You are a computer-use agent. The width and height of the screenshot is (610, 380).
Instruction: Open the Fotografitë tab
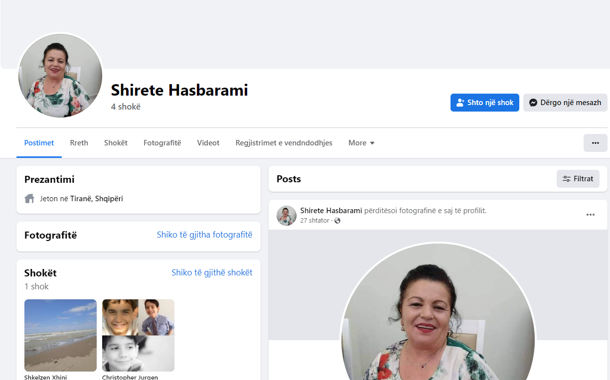[162, 143]
